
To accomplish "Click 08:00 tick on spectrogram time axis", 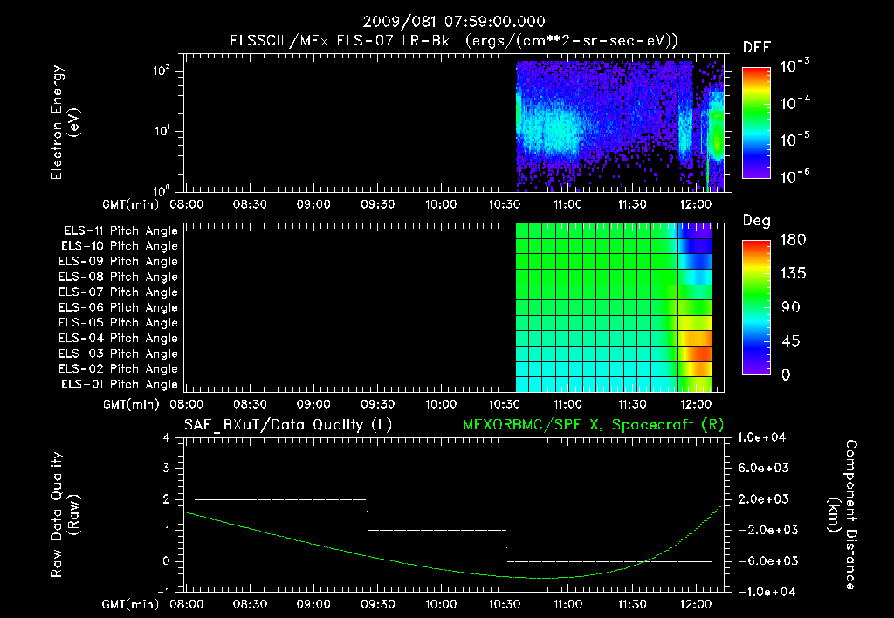I will point(187,204).
